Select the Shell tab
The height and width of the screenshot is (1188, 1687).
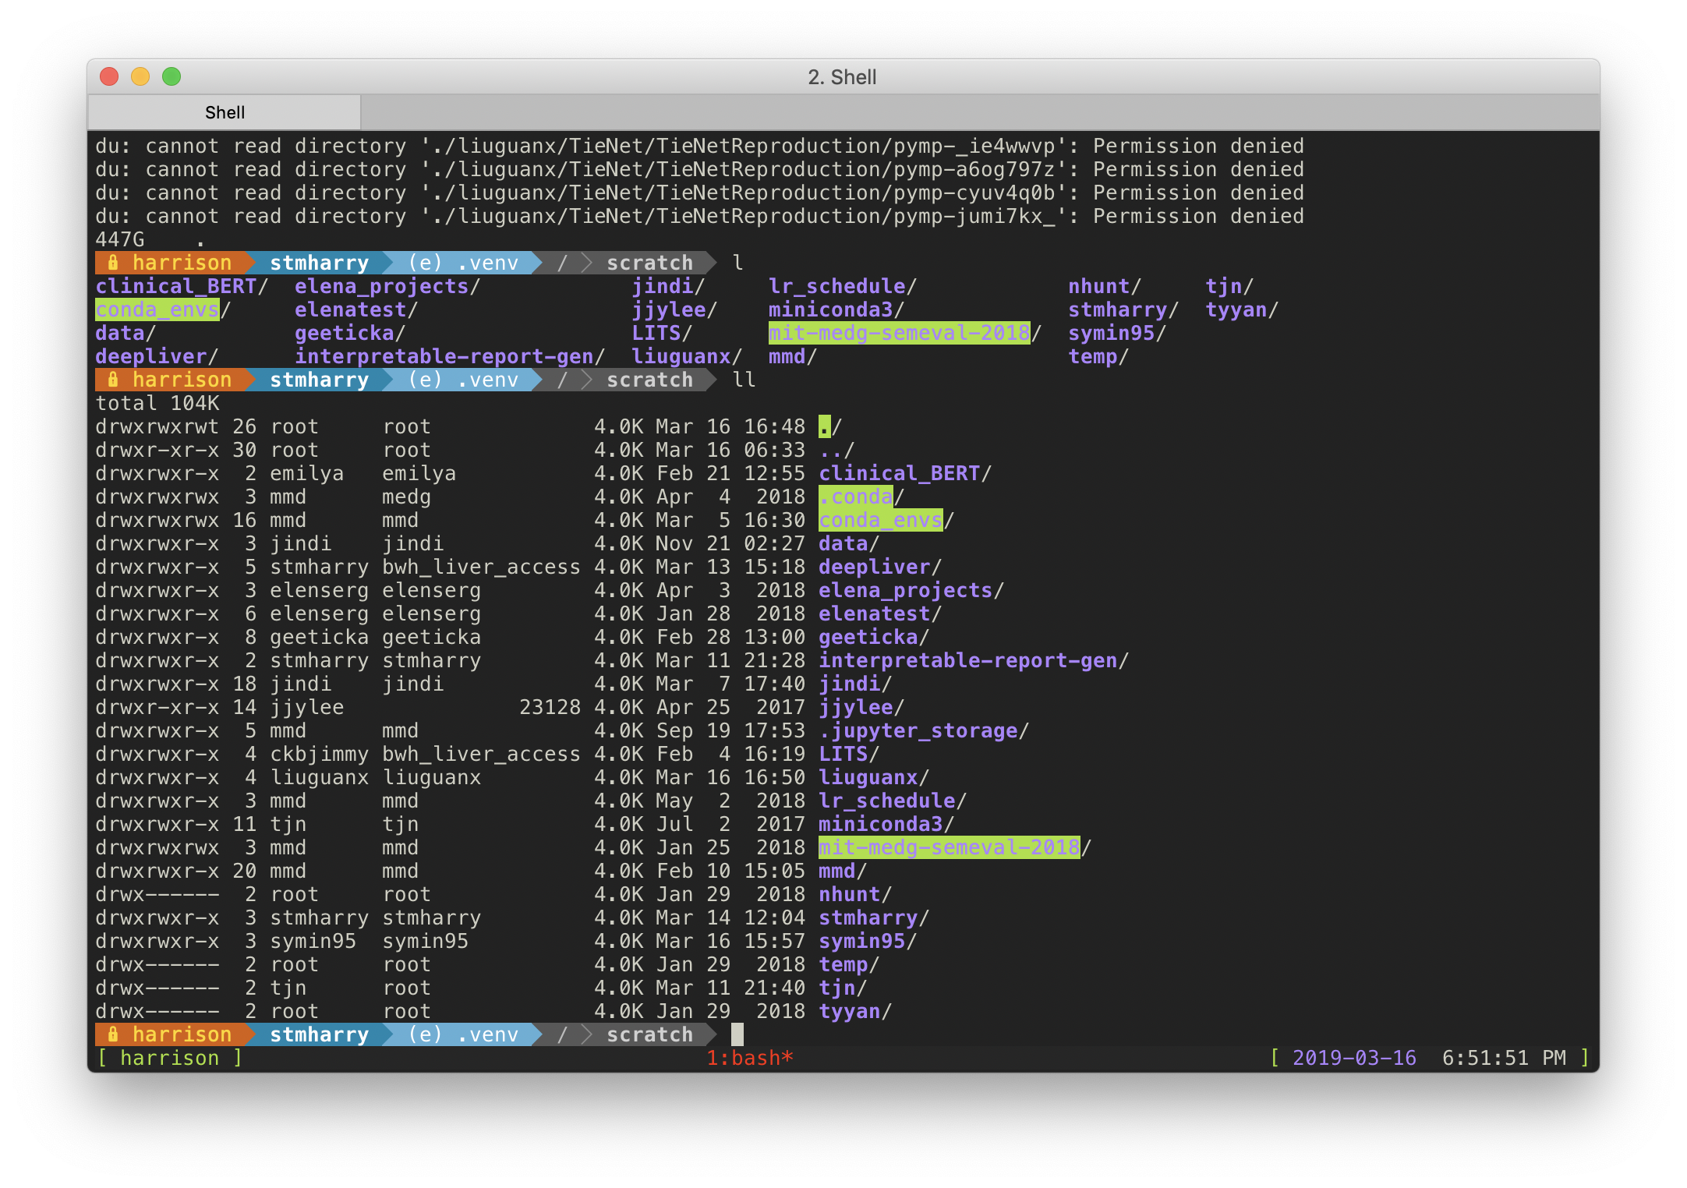pos(225,112)
